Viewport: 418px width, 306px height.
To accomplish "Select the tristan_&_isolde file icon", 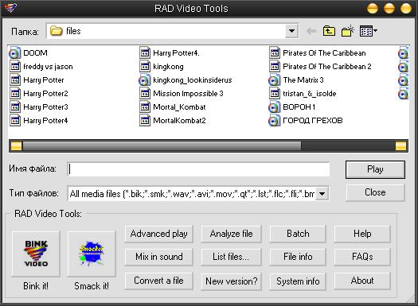I will [275, 94].
